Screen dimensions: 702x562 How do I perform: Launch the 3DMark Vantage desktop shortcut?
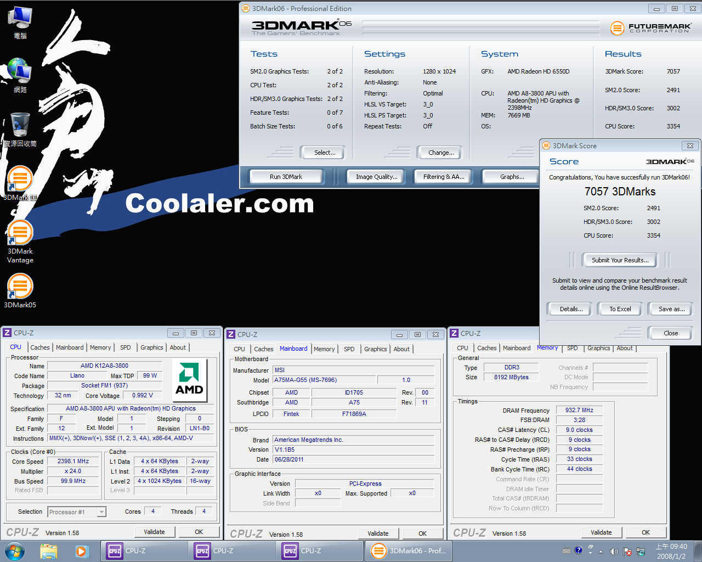click(x=20, y=241)
